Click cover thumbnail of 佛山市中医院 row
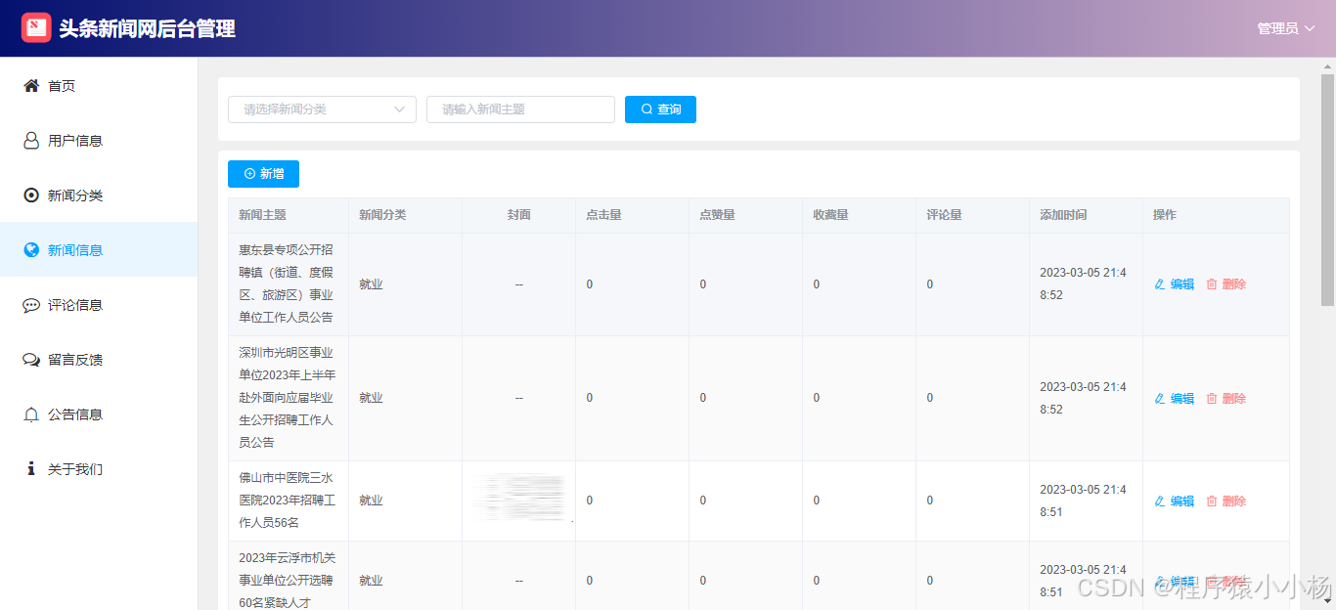The width and height of the screenshot is (1336, 610). [x=519, y=500]
